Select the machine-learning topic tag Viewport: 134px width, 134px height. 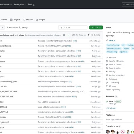pos(113,45)
